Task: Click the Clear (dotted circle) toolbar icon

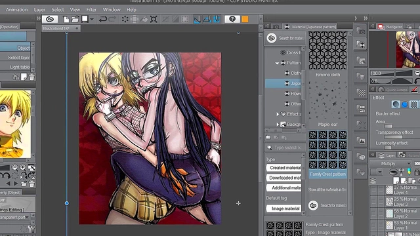Action: point(125,19)
